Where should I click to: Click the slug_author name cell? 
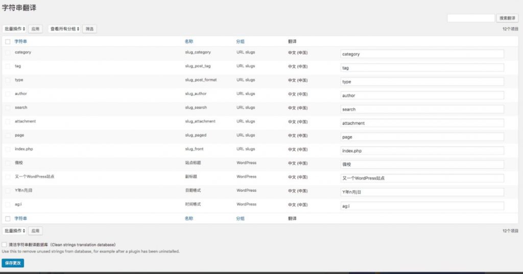(196, 94)
